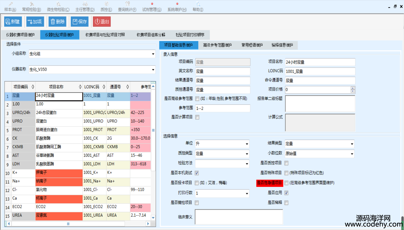
Task: Expand the 仪器名称 dropdown
Action: tap(153, 70)
